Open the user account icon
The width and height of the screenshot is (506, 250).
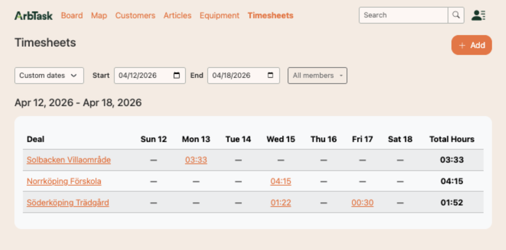478,15
